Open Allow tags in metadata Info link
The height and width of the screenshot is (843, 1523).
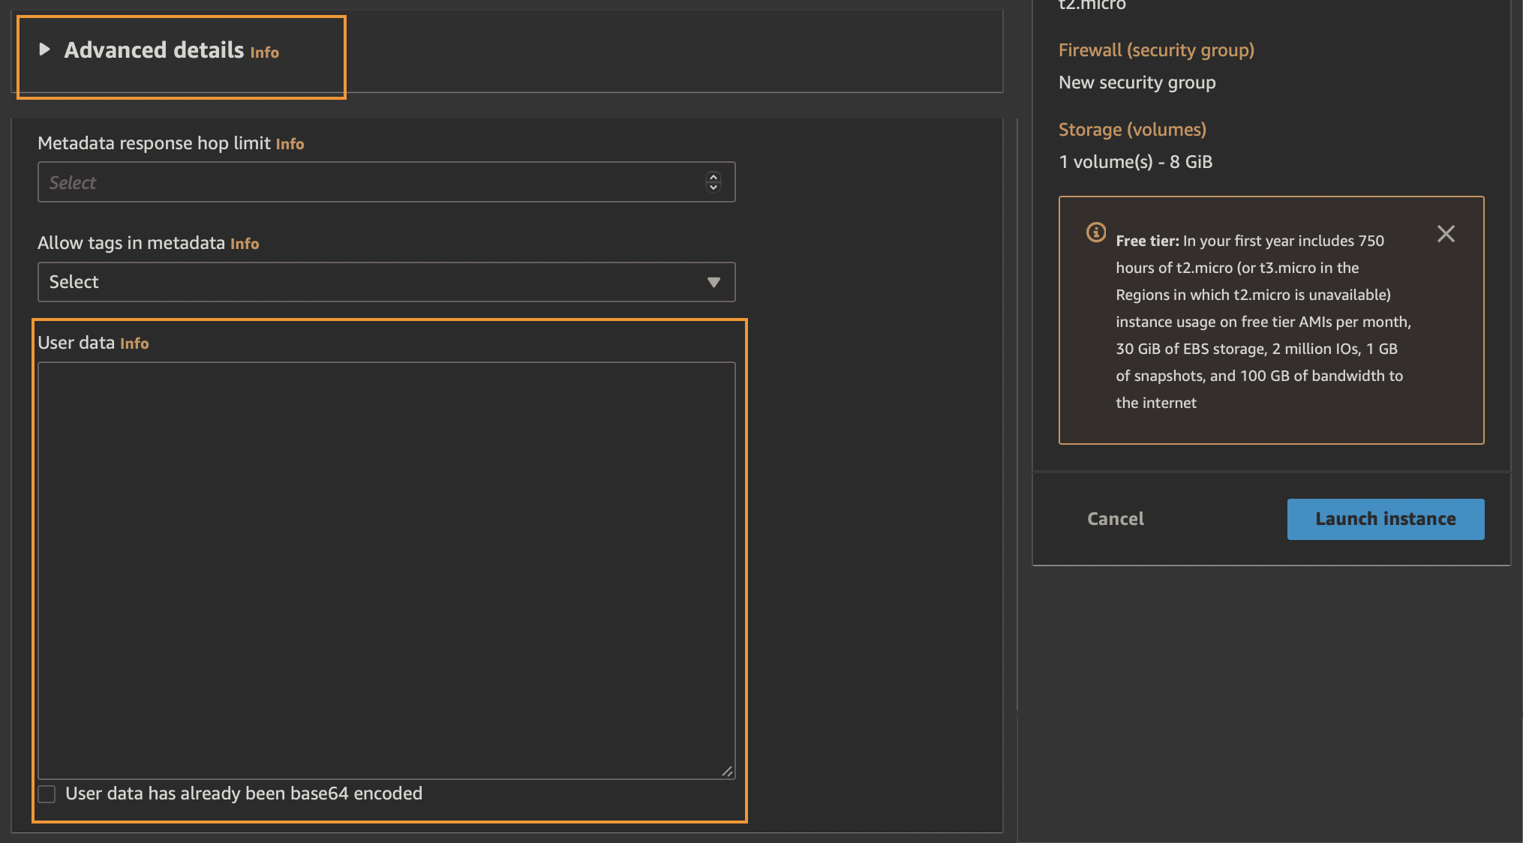tap(245, 244)
